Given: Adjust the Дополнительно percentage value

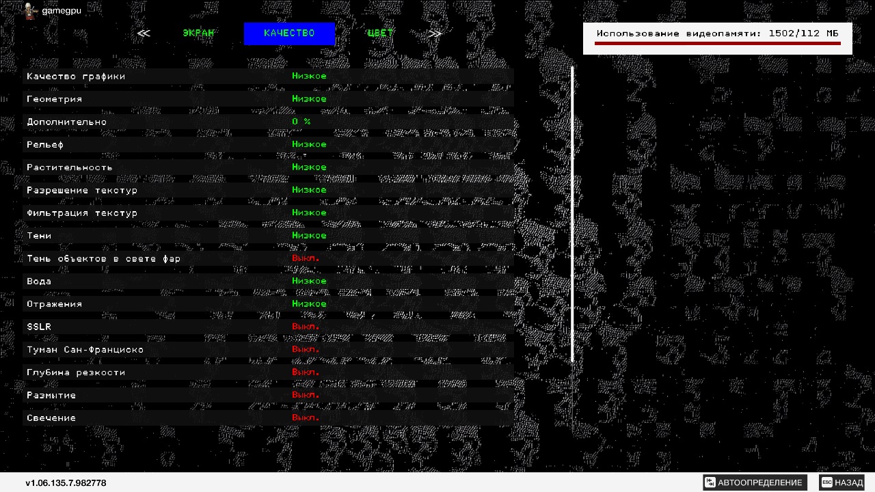Looking at the screenshot, I should point(301,122).
